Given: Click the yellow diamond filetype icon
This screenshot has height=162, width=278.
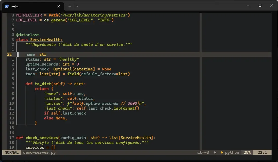Looking at the screenshot, I should [x=221, y=152].
